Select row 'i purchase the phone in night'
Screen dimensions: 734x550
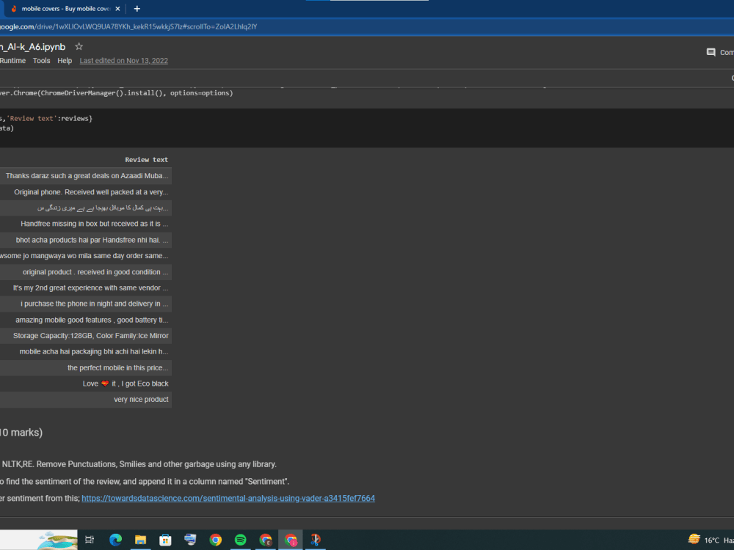point(86,304)
